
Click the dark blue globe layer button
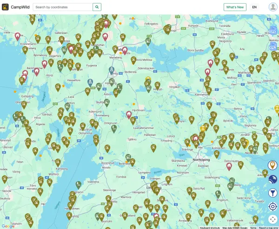tap(273, 179)
